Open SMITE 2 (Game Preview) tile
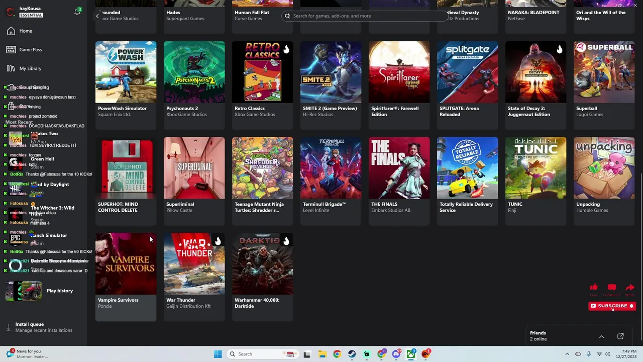This screenshot has height=362, width=643. [331, 85]
